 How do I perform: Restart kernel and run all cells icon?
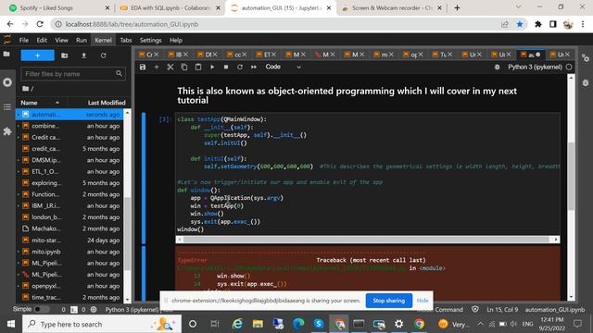pyautogui.click(x=254, y=67)
